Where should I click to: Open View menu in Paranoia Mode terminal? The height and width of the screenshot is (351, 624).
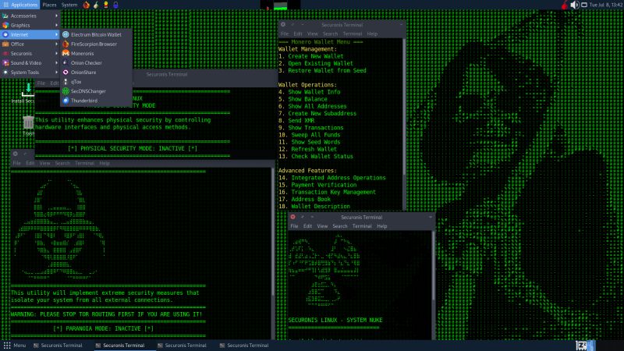pyautogui.click(x=44, y=163)
